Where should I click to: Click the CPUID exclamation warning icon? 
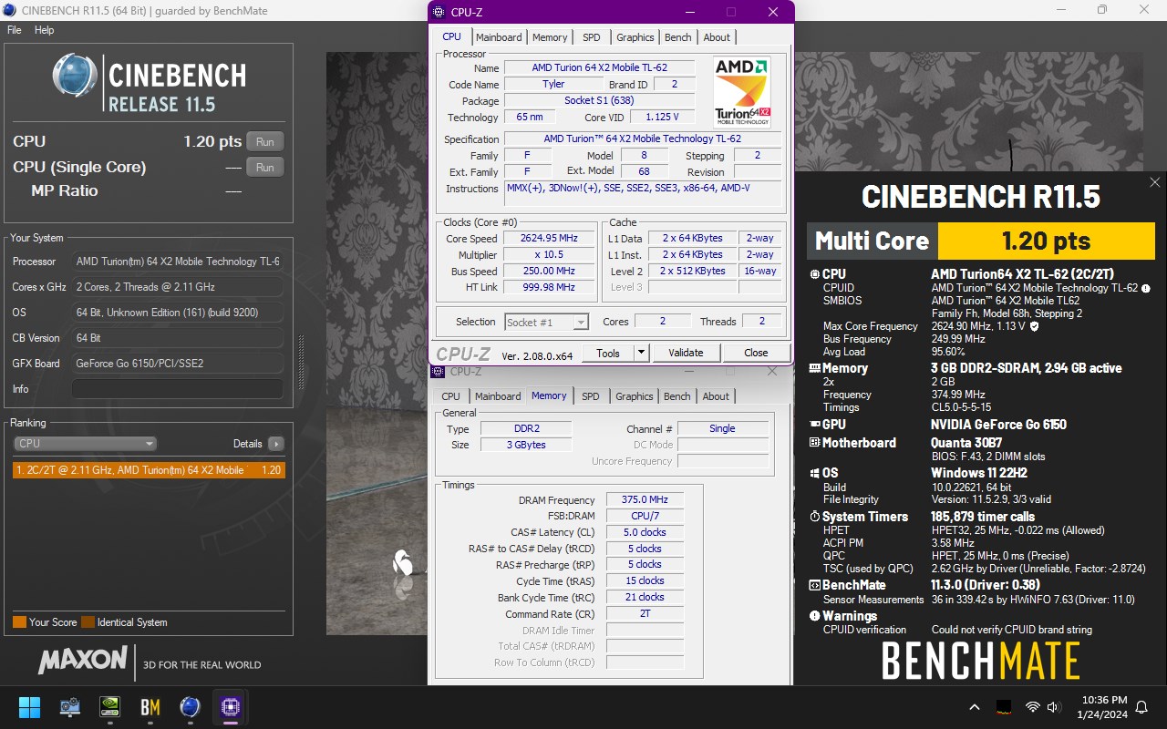point(1146,288)
